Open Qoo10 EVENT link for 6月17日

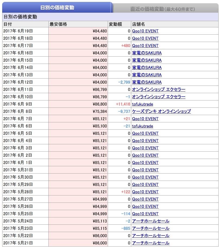(x=145, y=45)
